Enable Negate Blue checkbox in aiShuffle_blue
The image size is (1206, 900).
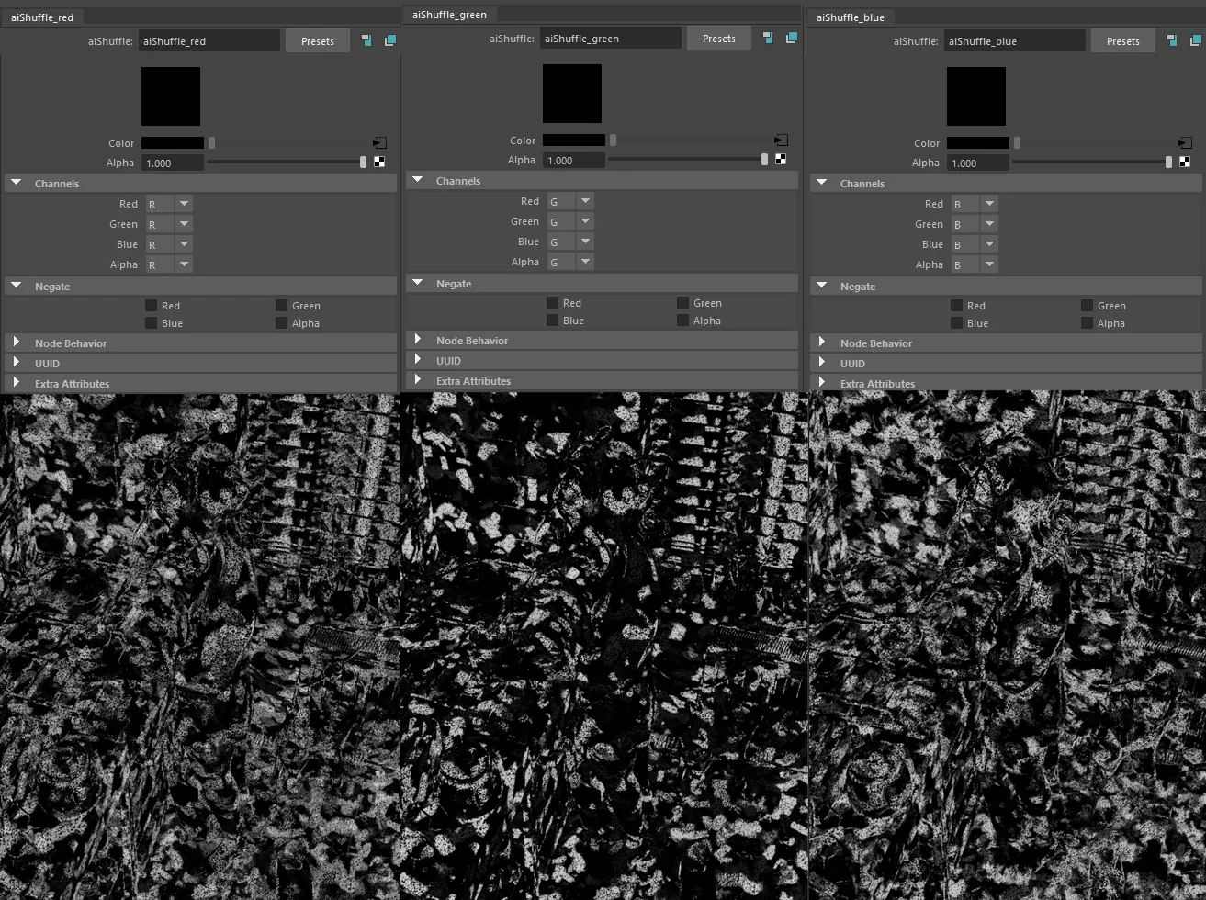[956, 322]
